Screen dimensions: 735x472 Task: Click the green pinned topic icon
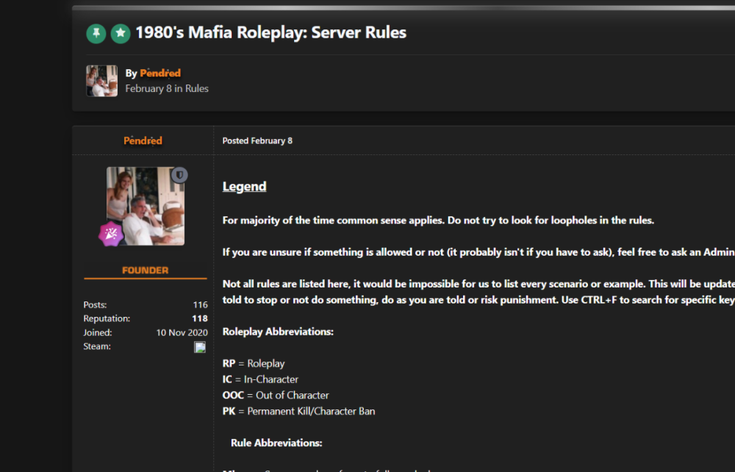pyautogui.click(x=96, y=34)
